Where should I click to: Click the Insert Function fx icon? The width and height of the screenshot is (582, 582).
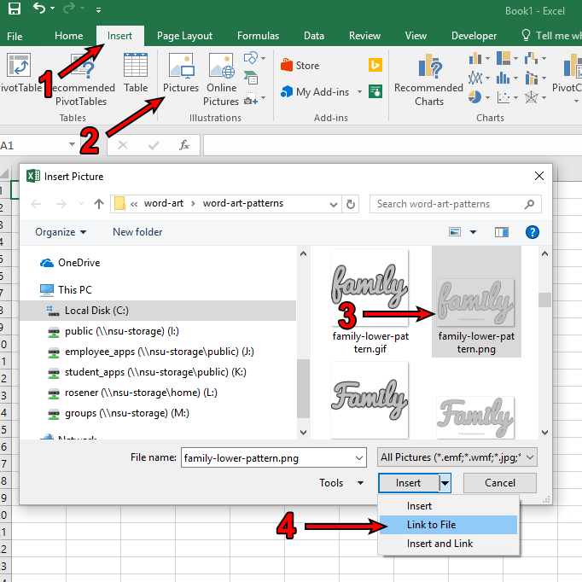click(184, 145)
